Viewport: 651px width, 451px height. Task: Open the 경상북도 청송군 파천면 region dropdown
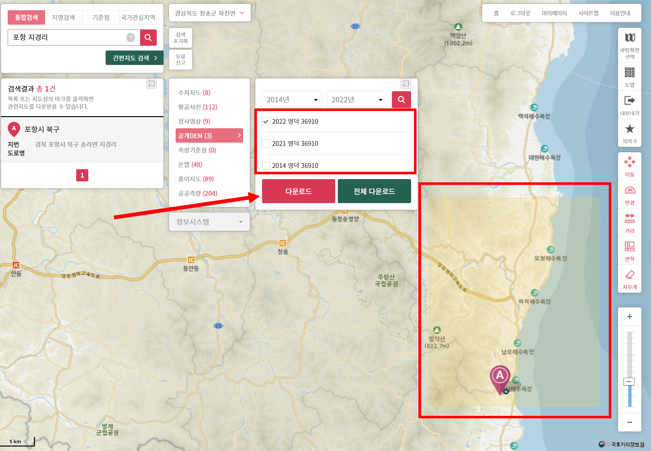coord(210,13)
